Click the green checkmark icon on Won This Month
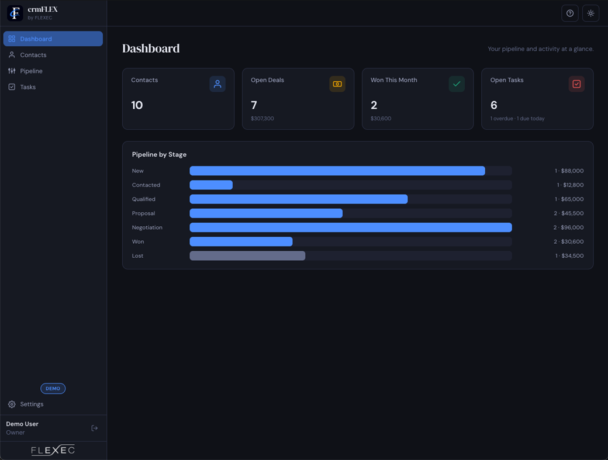This screenshot has width=608, height=460. [x=457, y=84]
